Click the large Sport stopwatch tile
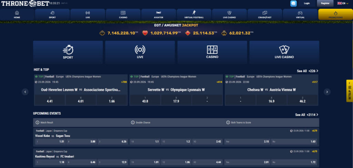Viewport: 353px width, 168px height. point(68,52)
